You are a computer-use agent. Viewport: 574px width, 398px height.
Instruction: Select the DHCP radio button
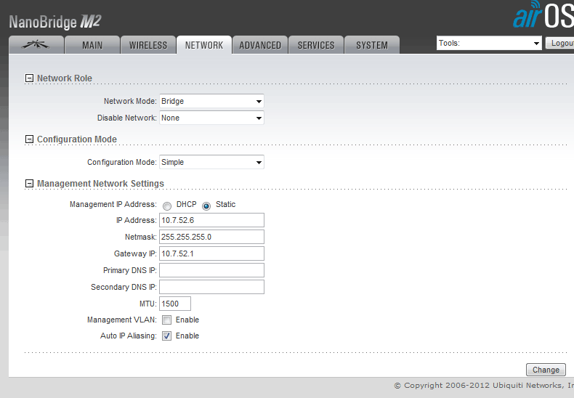coord(167,206)
